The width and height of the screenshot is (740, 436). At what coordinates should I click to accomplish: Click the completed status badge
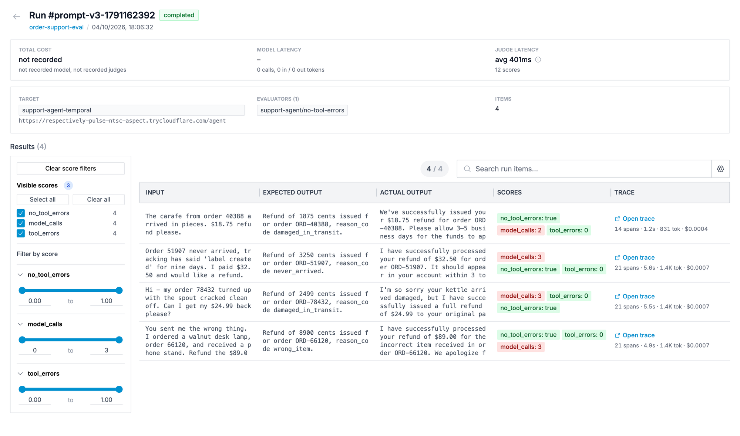pyautogui.click(x=179, y=15)
